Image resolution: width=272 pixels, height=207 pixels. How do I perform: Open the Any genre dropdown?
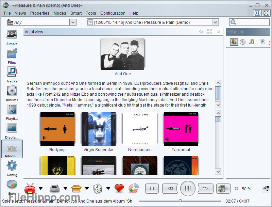73,22
